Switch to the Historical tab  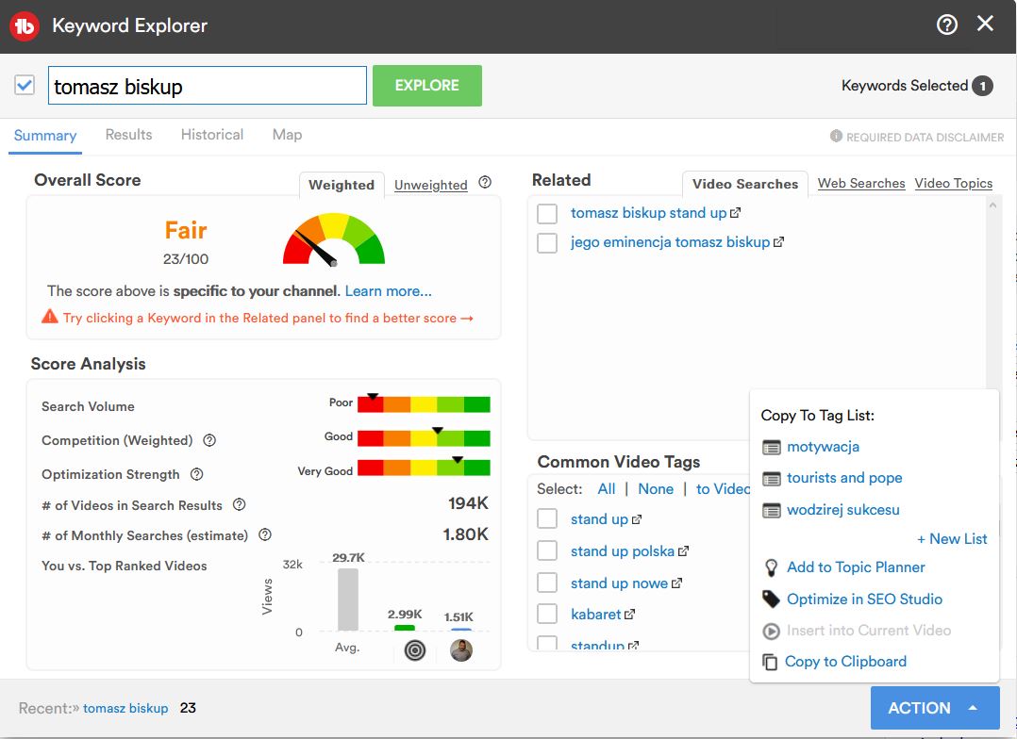click(x=212, y=135)
